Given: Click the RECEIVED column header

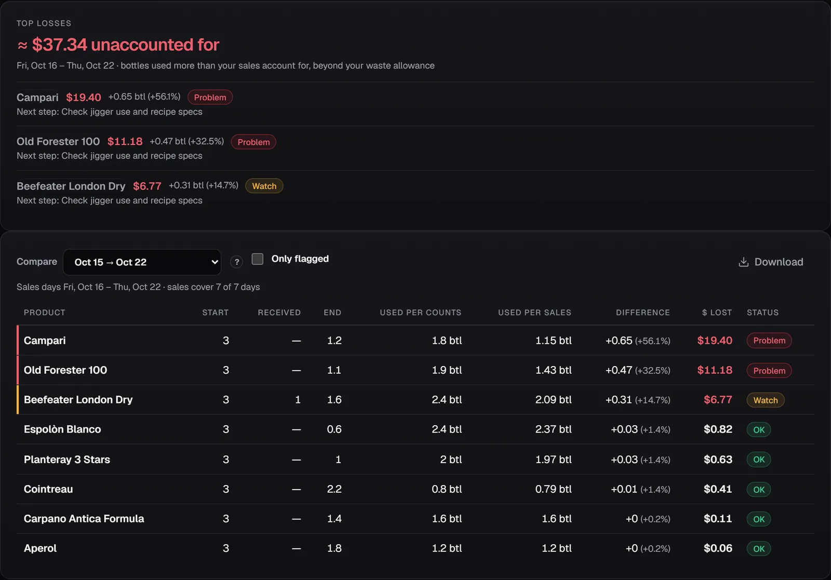Looking at the screenshot, I should [279, 313].
